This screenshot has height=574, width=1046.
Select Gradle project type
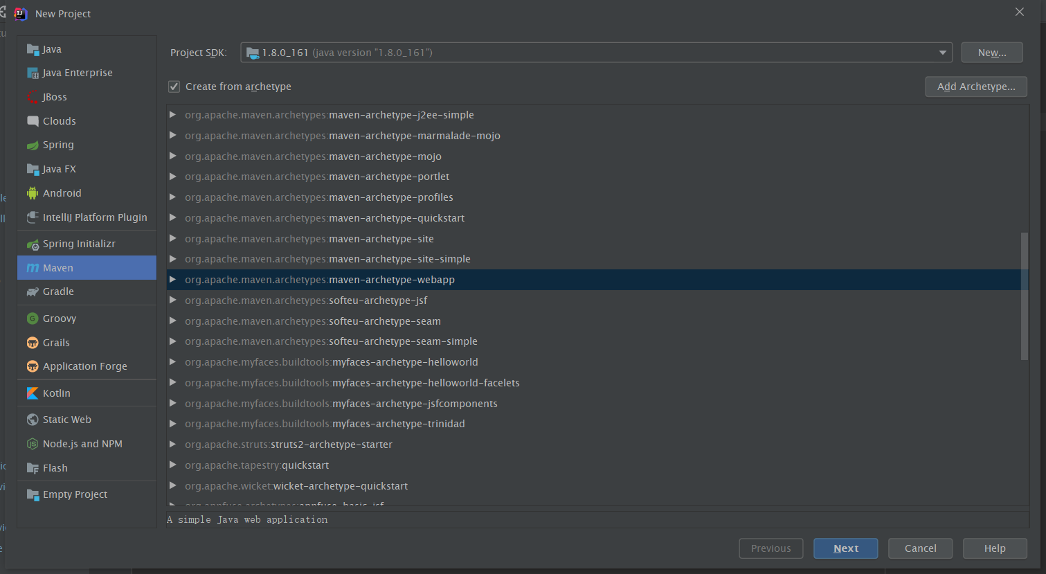[x=87, y=292]
